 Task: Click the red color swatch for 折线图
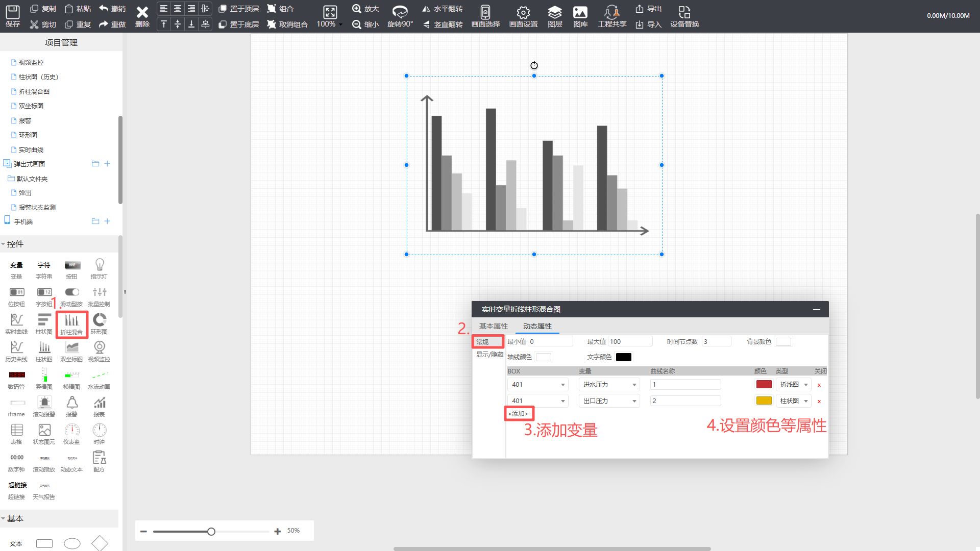click(x=764, y=384)
